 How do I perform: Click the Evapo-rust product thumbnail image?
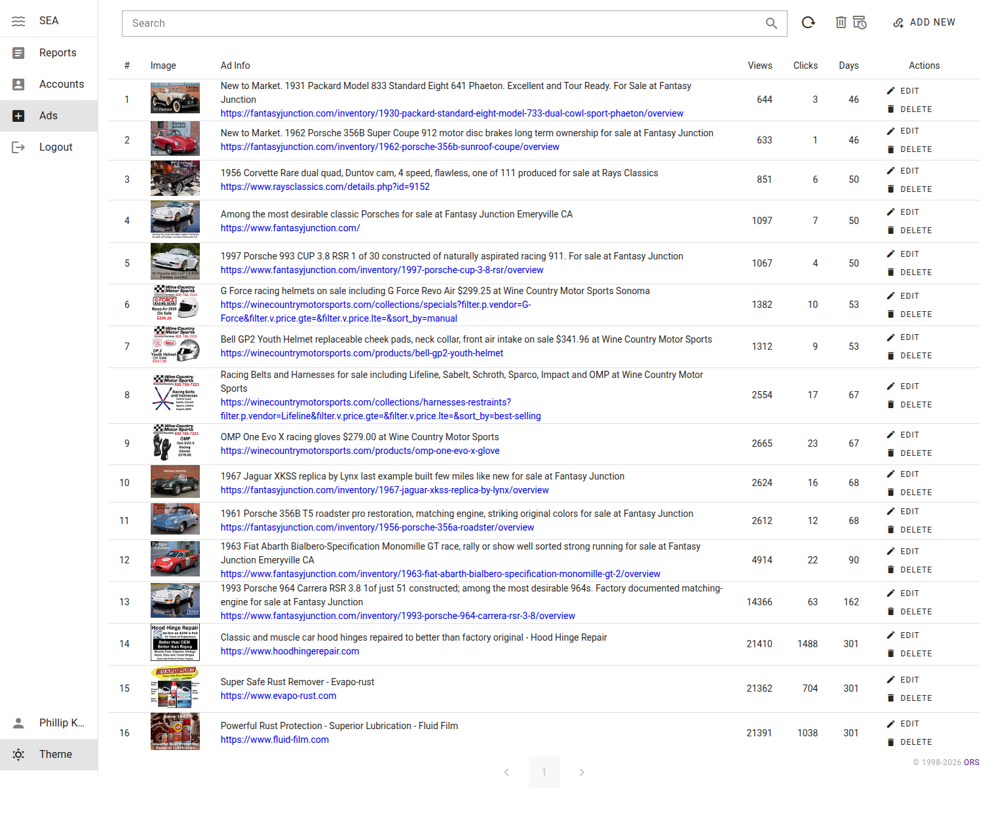pyautogui.click(x=174, y=688)
